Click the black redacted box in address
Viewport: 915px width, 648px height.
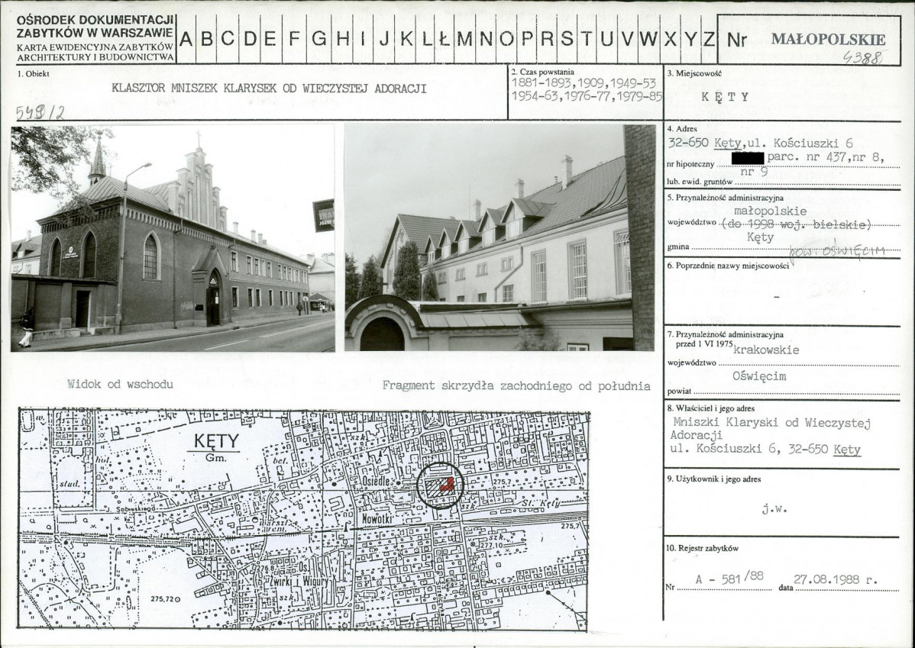(747, 159)
